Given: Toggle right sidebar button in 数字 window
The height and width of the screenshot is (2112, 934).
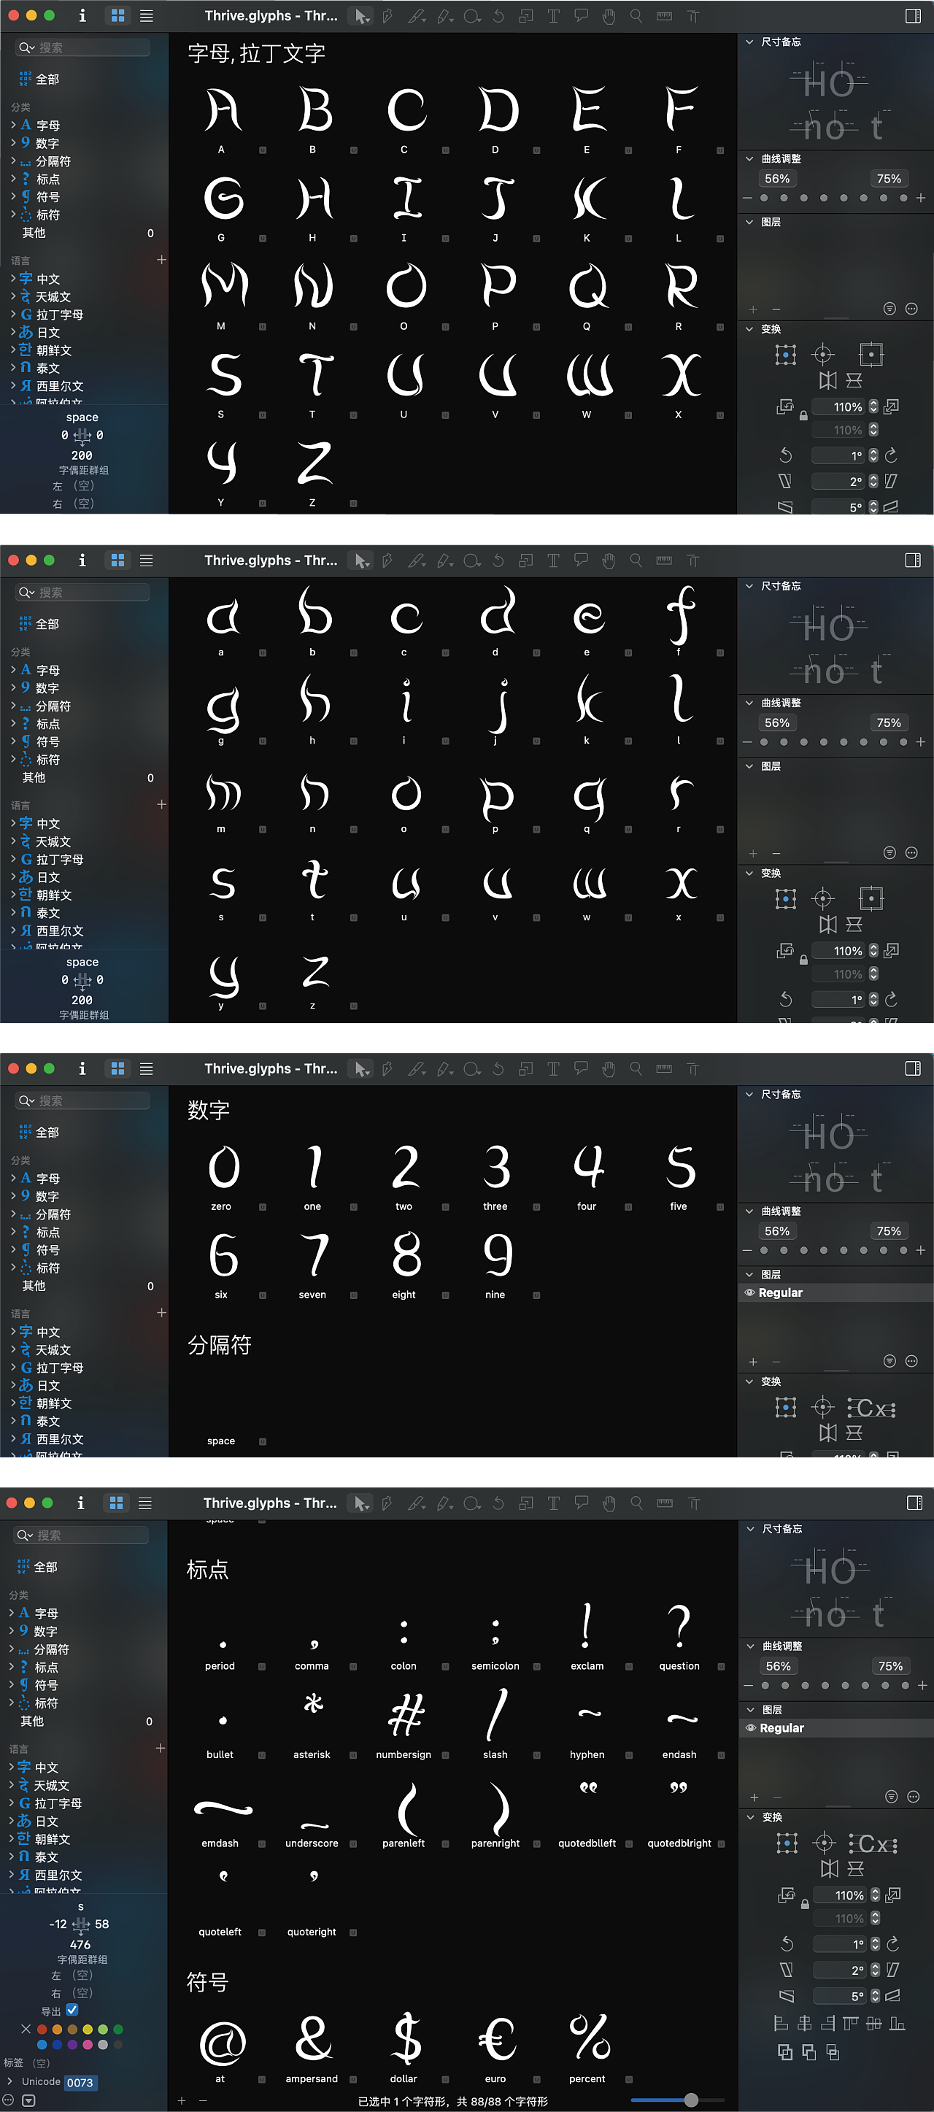Looking at the screenshot, I should click(x=913, y=1068).
